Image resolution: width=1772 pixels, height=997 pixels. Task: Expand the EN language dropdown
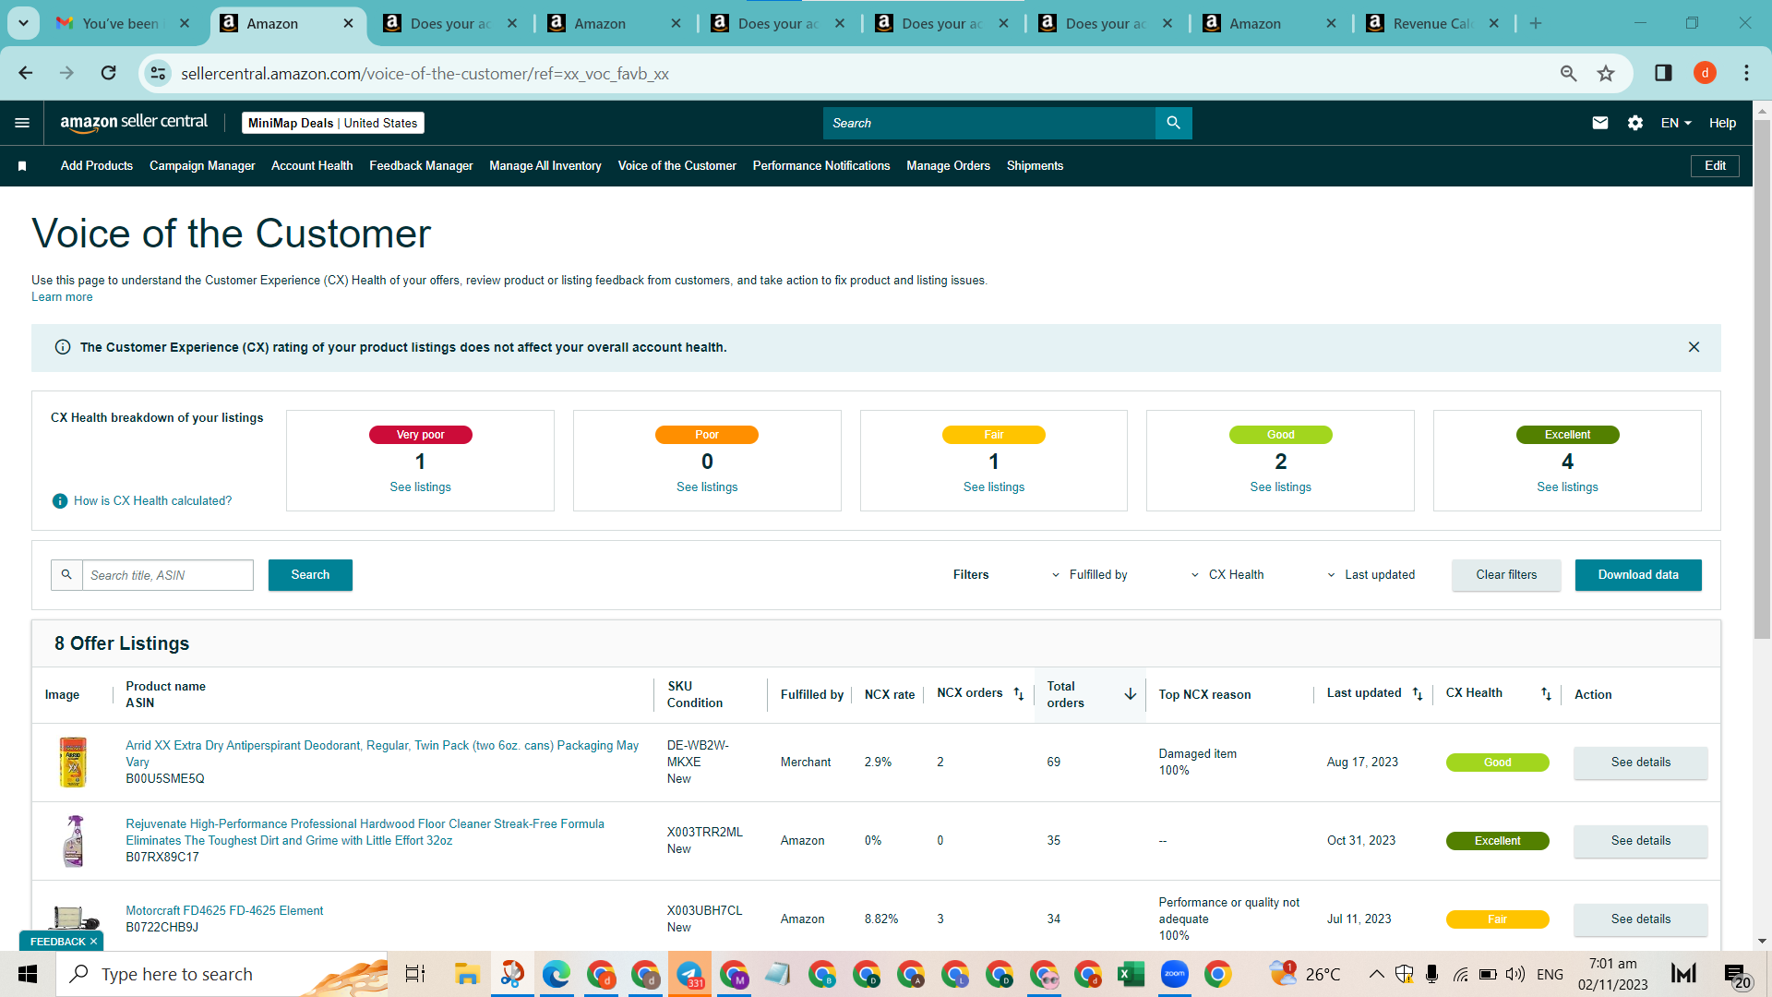[x=1676, y=123]
